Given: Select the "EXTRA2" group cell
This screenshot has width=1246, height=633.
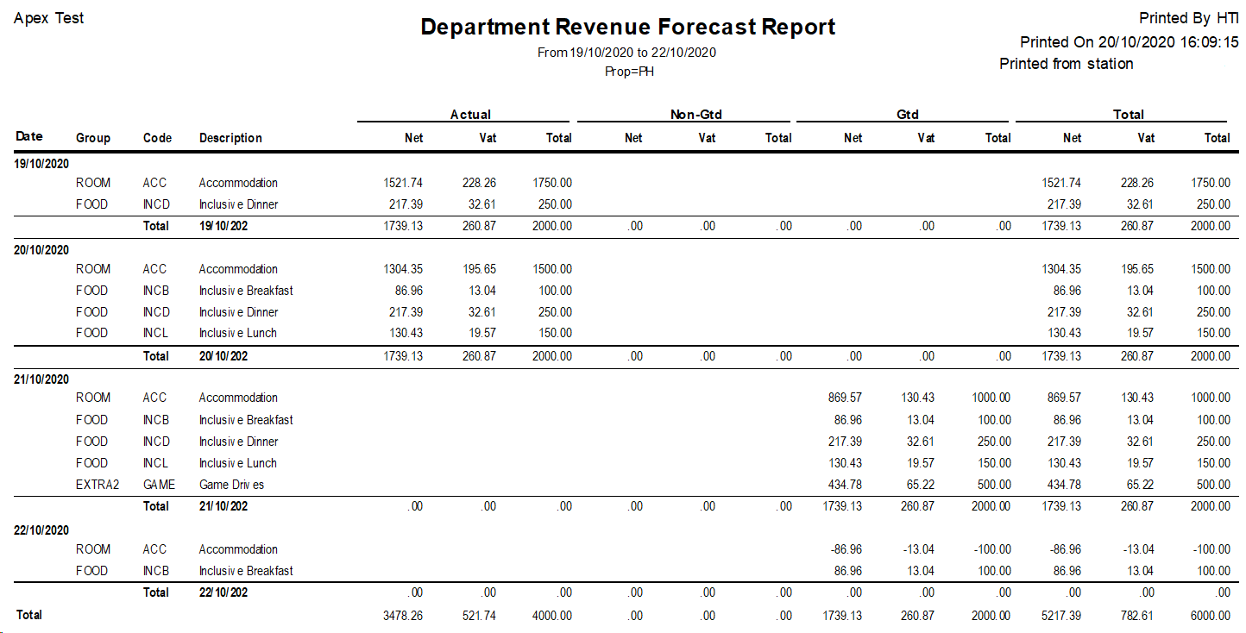Looking at the screenshot, I should (x=98, y=485).
